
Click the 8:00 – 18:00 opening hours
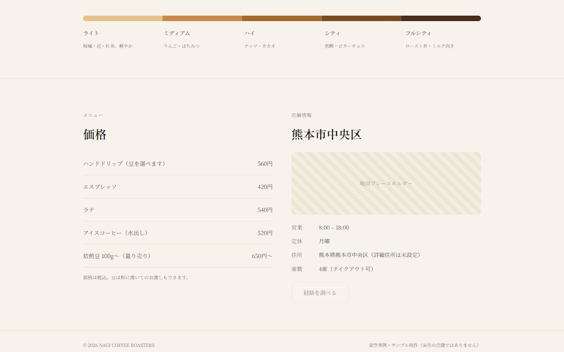click(334, 227)
